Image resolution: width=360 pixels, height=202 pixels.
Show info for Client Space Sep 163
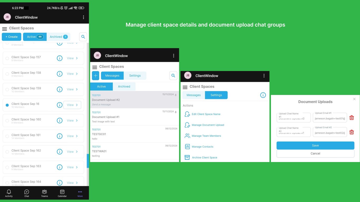[60, 167]
